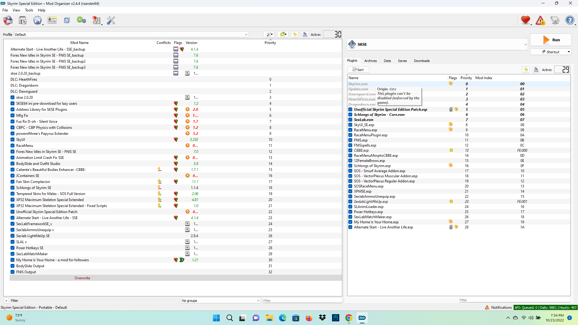Open the Profiles configuration icon
This screenshot has width=578, height=325.
[x=52, y=20]
